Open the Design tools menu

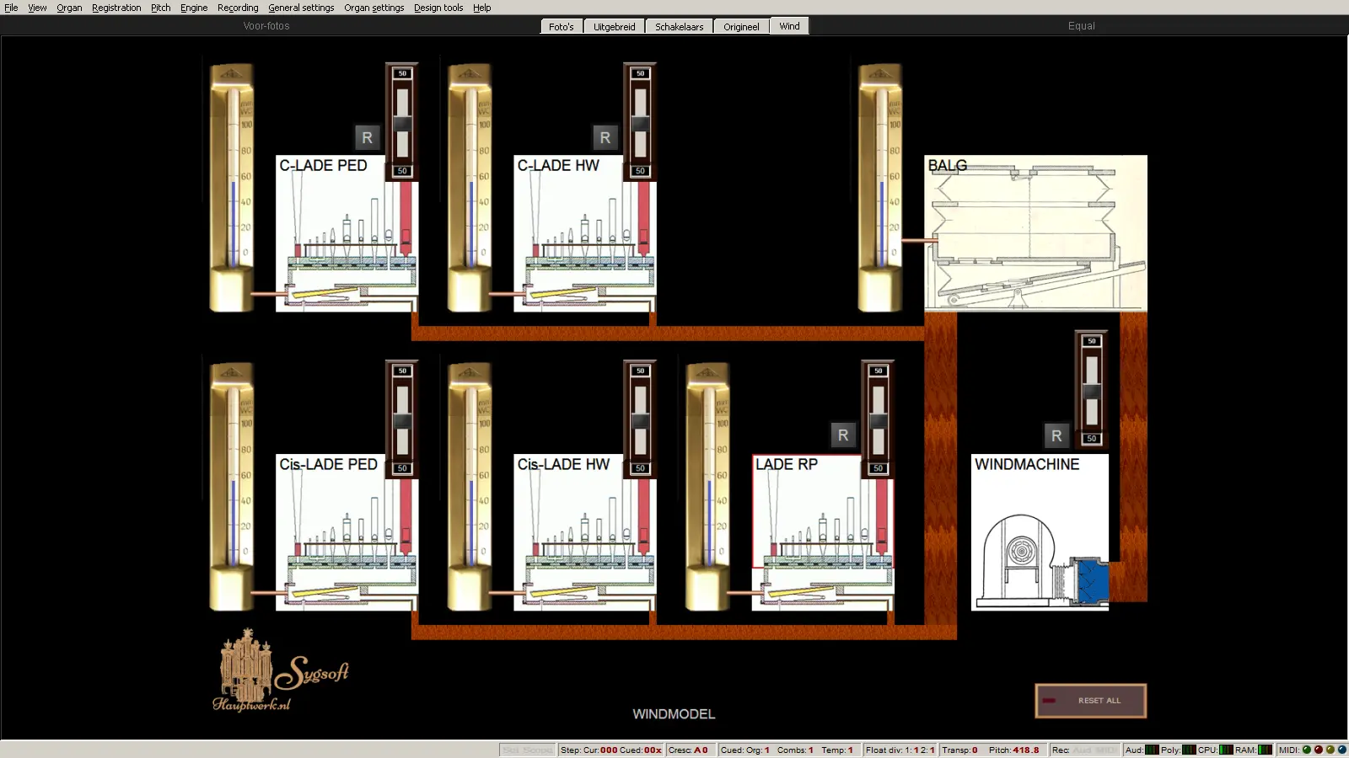(438, 8)
